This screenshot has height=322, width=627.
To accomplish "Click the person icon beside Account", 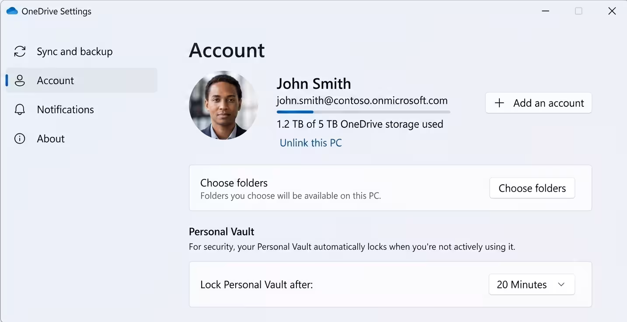I will tap(20, 80).
